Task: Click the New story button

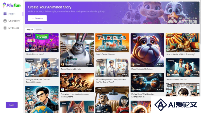Action: (x=37, y=18)
